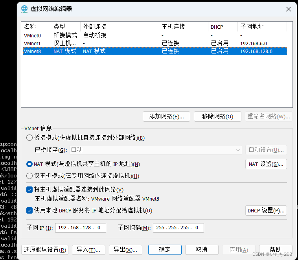Click 还原默认设置 button

point(45,249)
